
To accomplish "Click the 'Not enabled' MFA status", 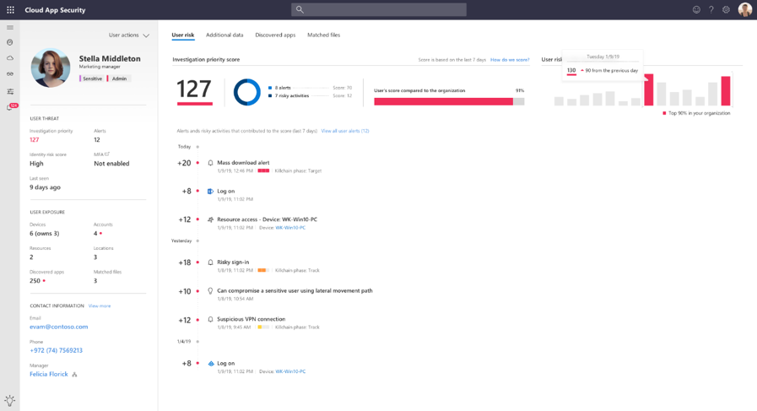I will tap(111, 164).
